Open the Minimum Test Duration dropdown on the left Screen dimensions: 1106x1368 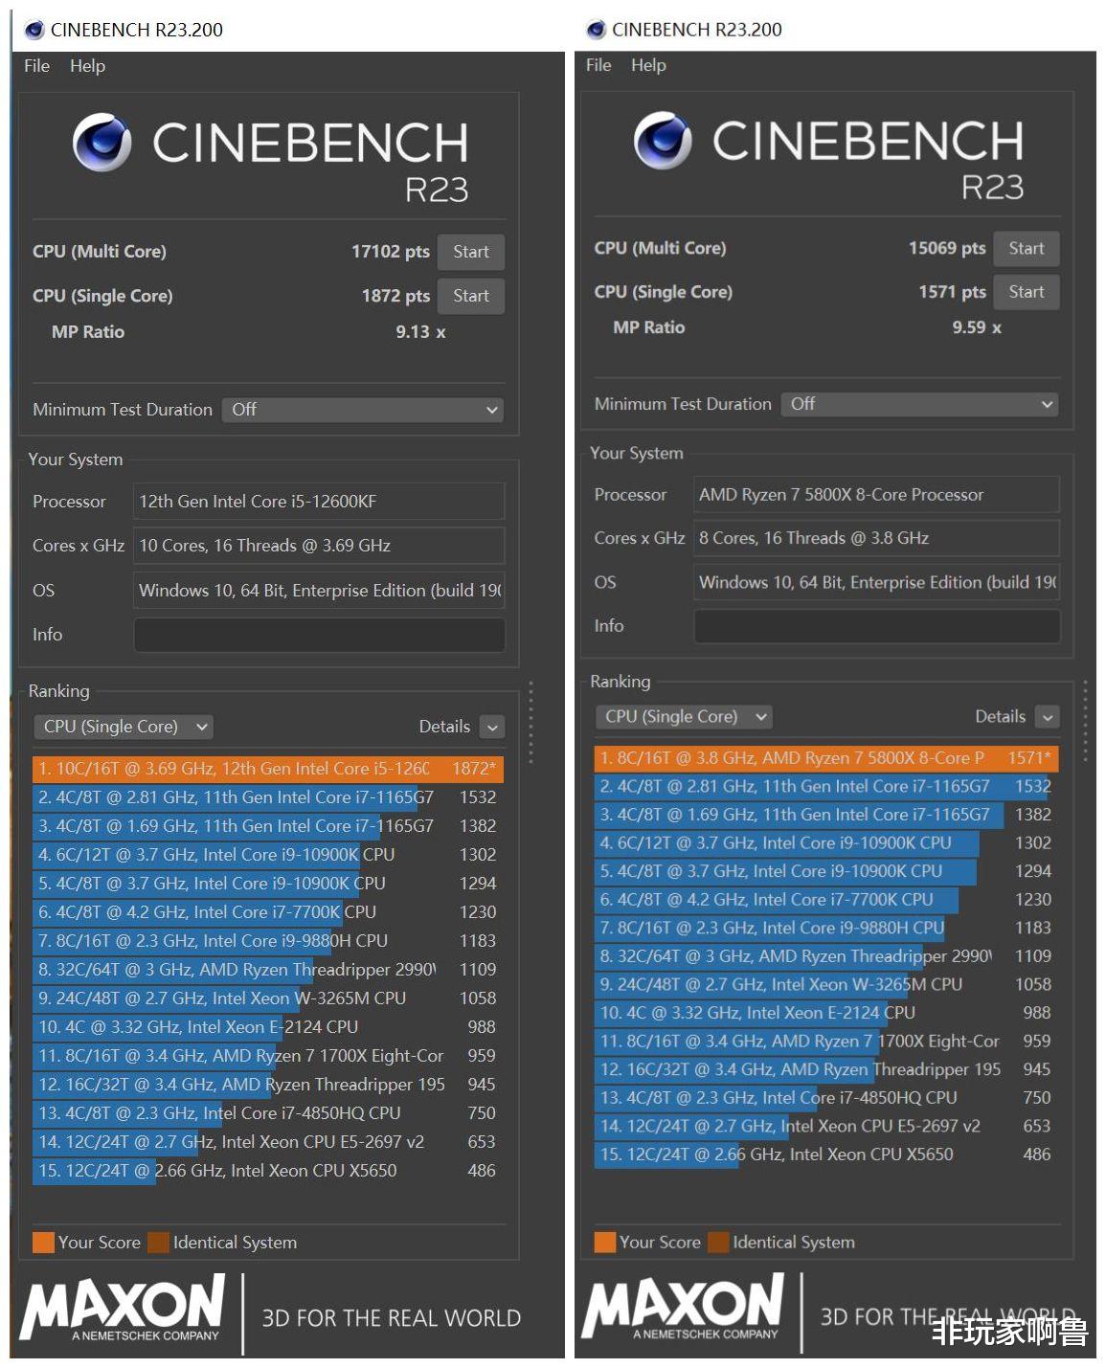[x=492, y=410]
